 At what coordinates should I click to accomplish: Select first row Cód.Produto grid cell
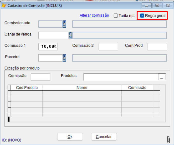pyautogui.click(x=27, y=93)
